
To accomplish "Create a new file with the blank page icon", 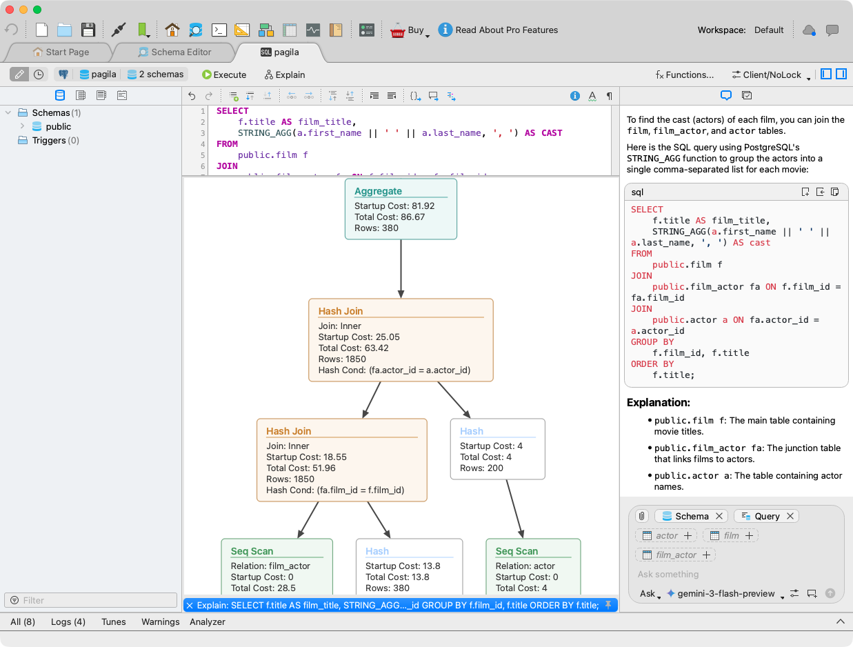I will 41,30.
